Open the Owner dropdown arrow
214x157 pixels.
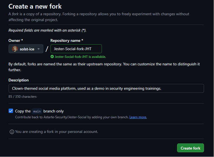pos(39,49)
